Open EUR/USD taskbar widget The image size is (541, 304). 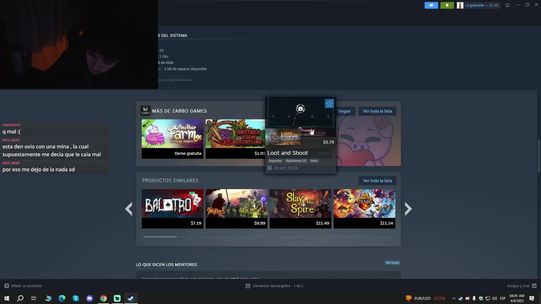pos(425,299)
